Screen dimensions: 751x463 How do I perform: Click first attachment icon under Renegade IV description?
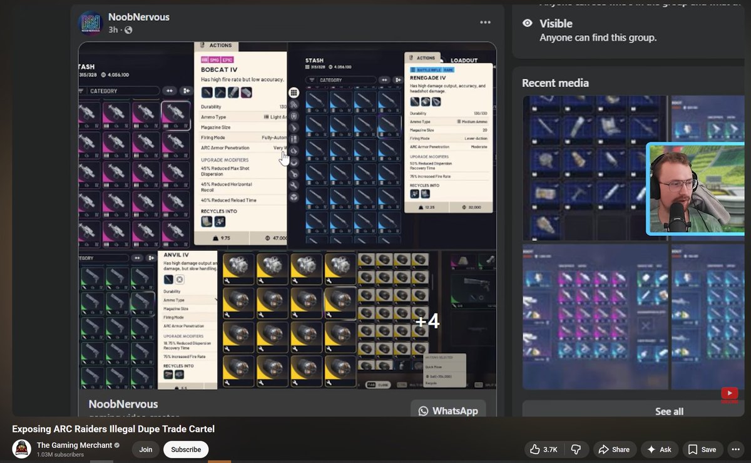(x=414, y=101)
